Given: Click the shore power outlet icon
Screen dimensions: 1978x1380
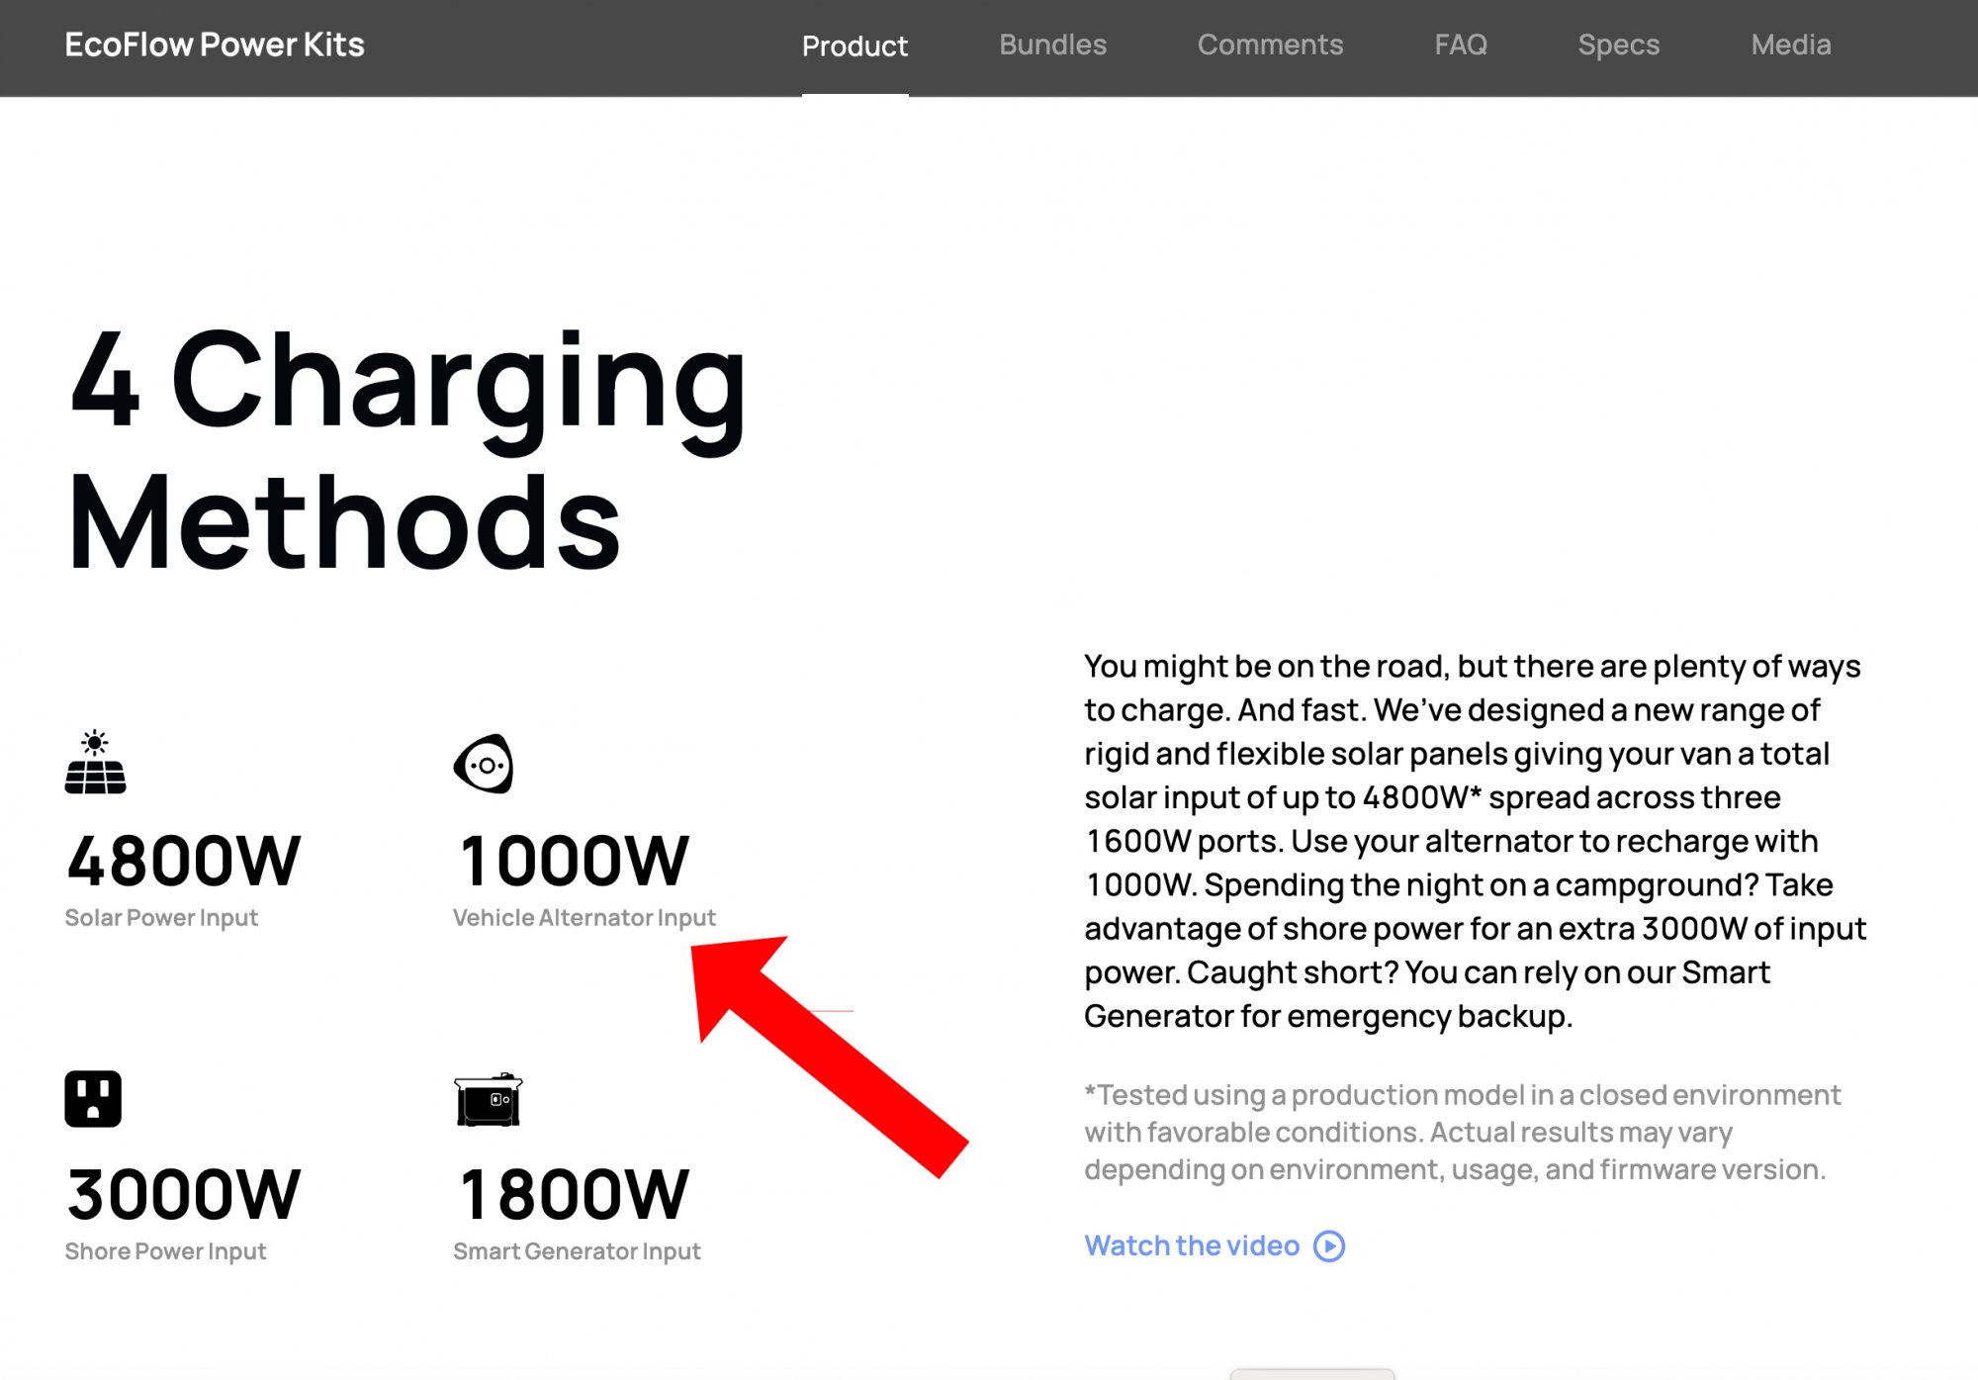Looking at the screenshot, I should point(93,1098).
